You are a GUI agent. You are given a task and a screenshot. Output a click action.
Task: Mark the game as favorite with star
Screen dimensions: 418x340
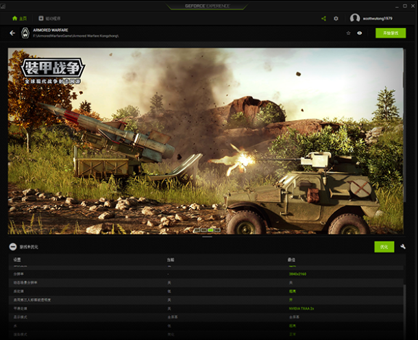pos(348,33)
